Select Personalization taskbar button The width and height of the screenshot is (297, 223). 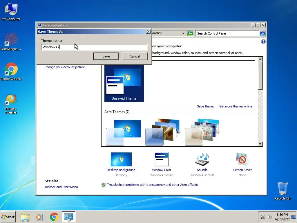tap(68, 217)
